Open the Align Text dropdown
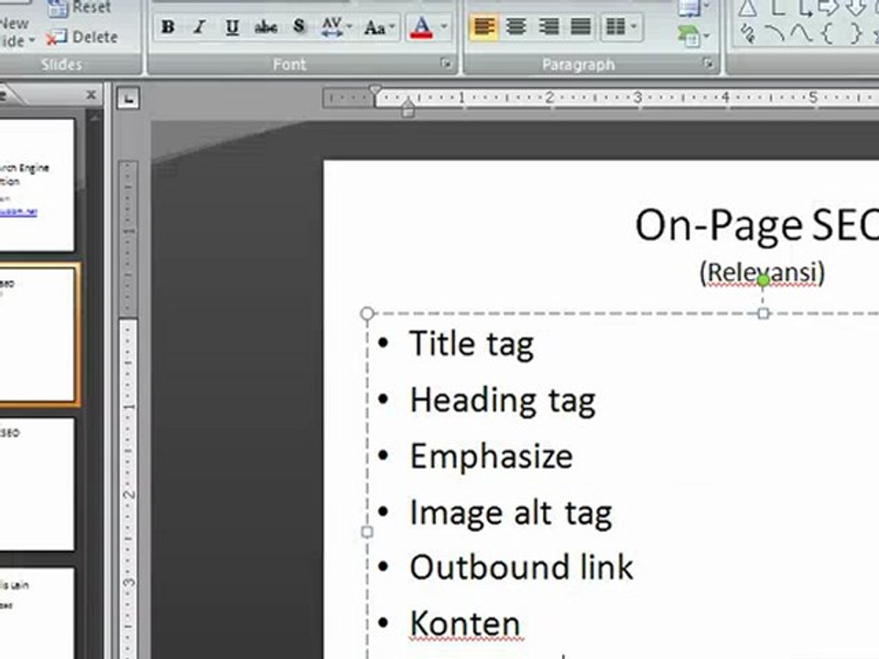 tap(694, 8)
